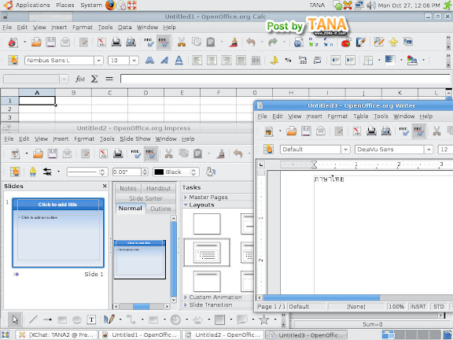Toggle AutoSpellcheck in Calc toolbar
Viewport: 453px width, 340px height.
(164, 42)
